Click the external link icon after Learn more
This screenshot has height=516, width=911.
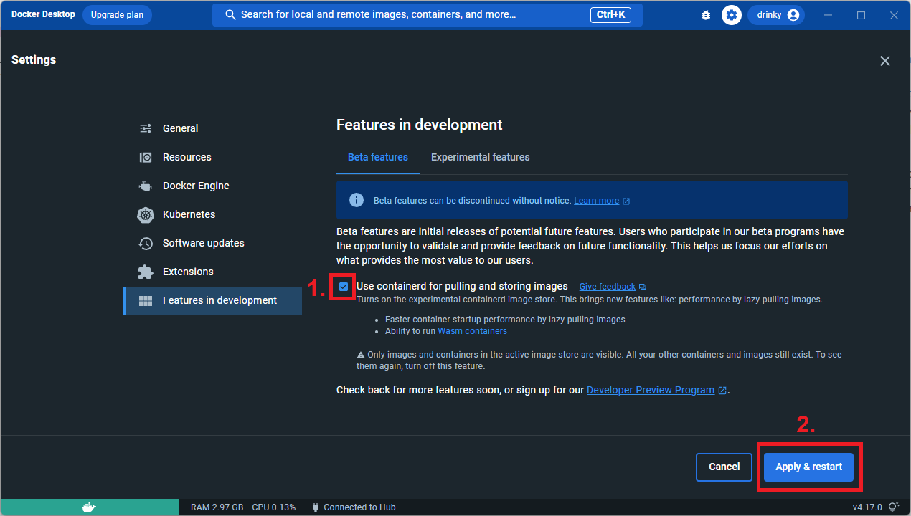626,201
